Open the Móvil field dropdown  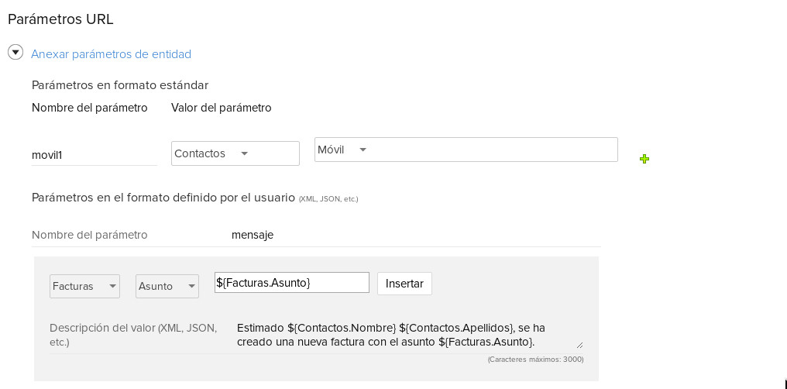click(x=466, y=150)
